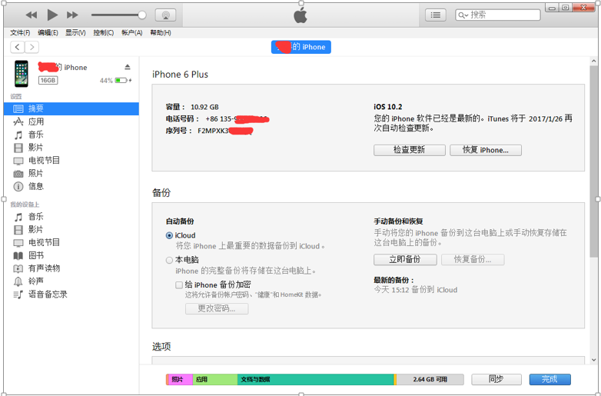Select the blue iPhone device tab
This screenshot has width=601, height=396.
(x=300, y=47)
